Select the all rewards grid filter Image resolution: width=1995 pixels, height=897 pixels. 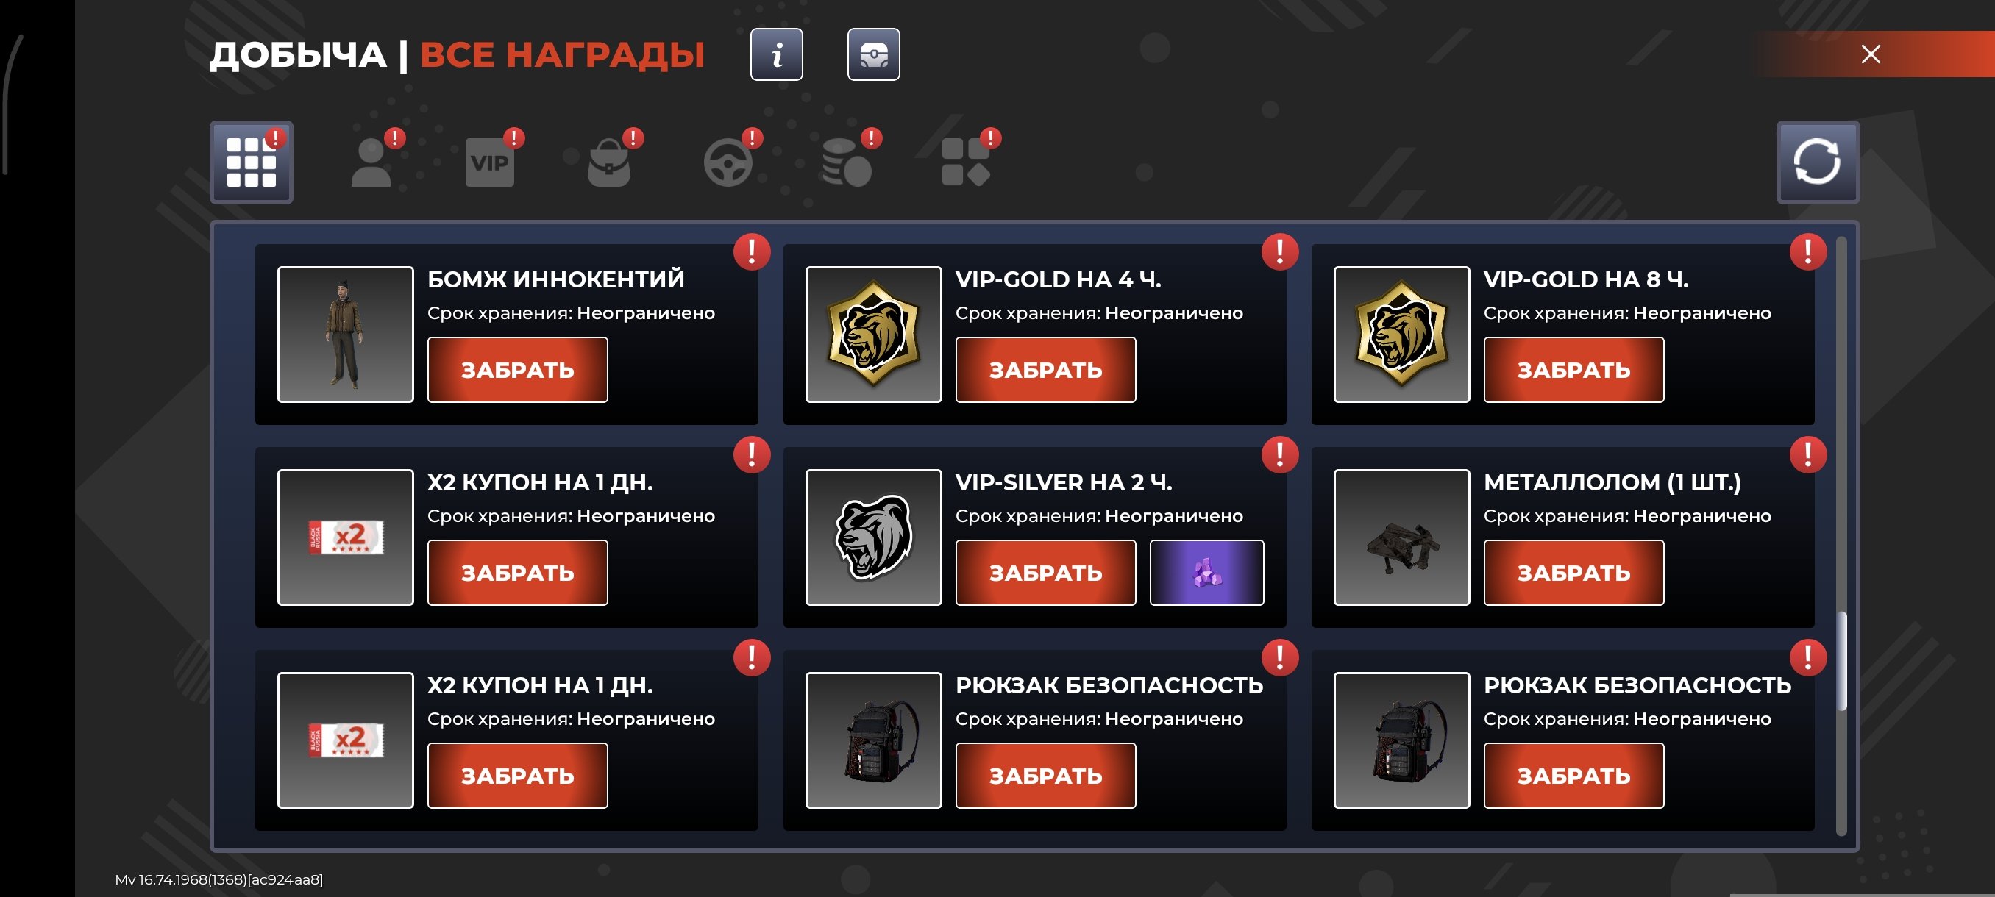tap(251, 162)
